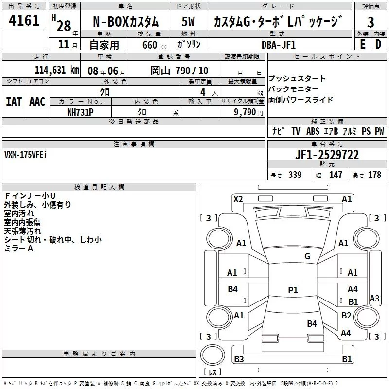Viewport: 389px width, 389px height.
Task: Select chassis number JF1-2529722
Action: tap(327, 155)
